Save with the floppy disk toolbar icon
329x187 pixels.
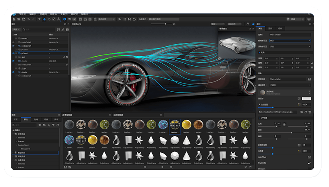(24, 19)
